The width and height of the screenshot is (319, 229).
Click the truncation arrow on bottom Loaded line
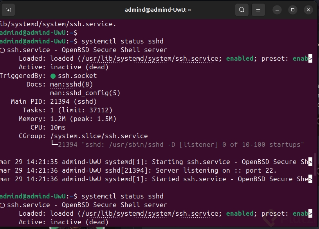tap(310, 214)
